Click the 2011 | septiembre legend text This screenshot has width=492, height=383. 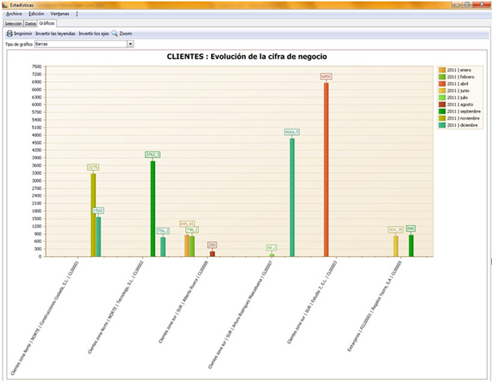[464, 111]
